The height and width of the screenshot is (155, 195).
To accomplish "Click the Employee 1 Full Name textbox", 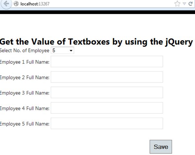I will click(107, 62).
